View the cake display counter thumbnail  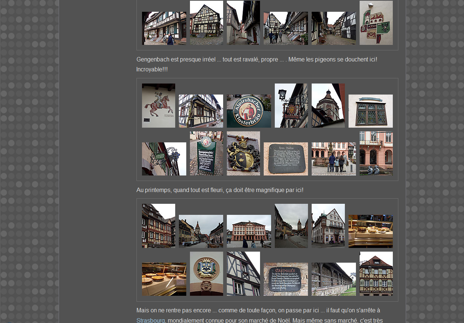370,231
